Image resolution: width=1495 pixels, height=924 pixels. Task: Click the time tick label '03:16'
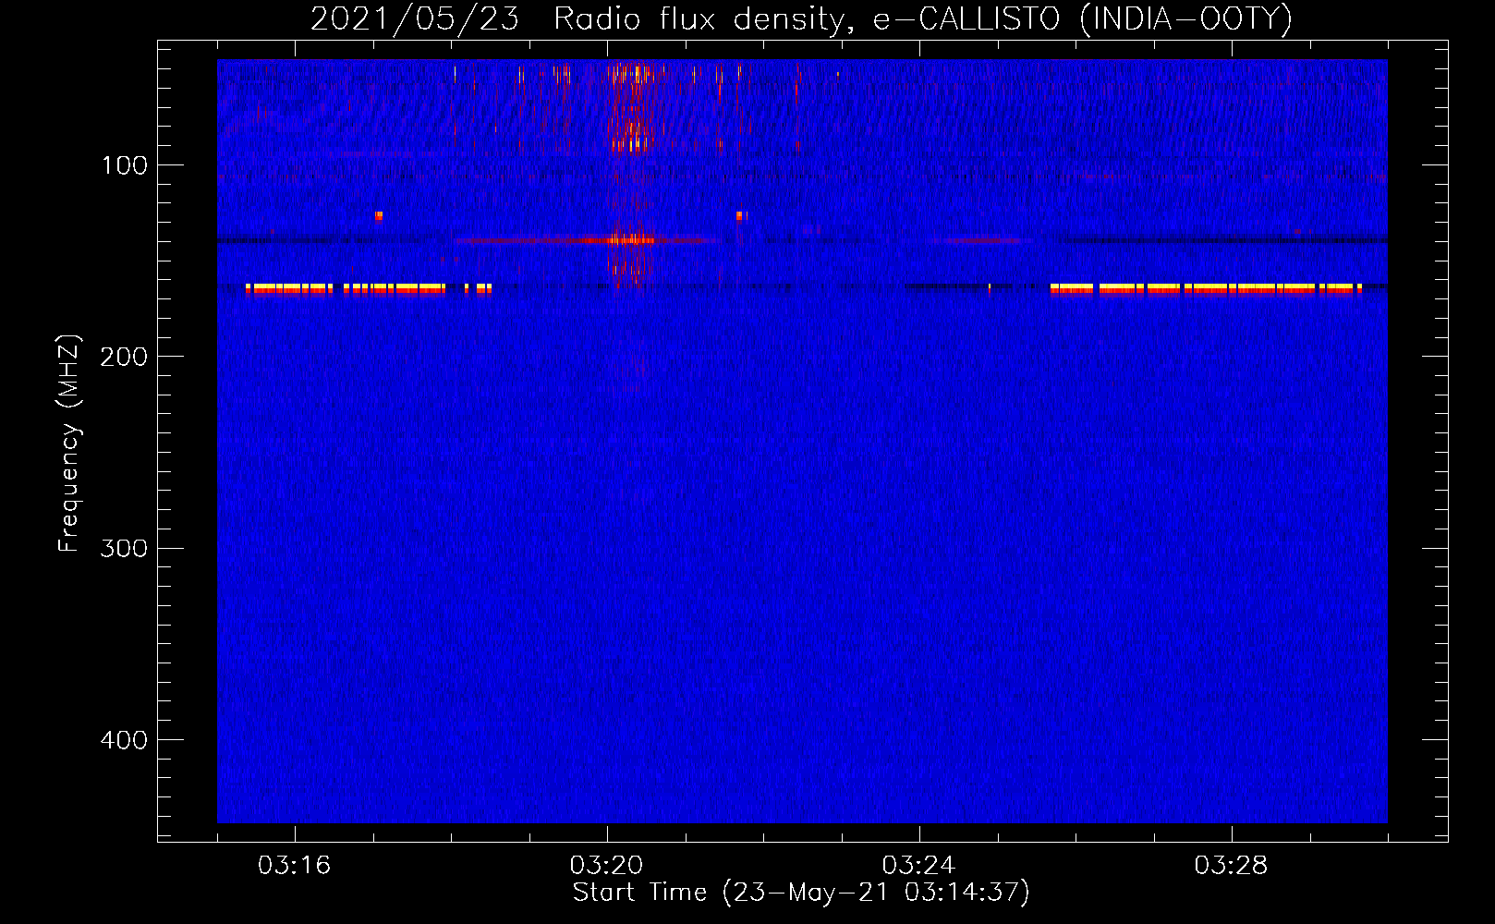coord(294,866)
